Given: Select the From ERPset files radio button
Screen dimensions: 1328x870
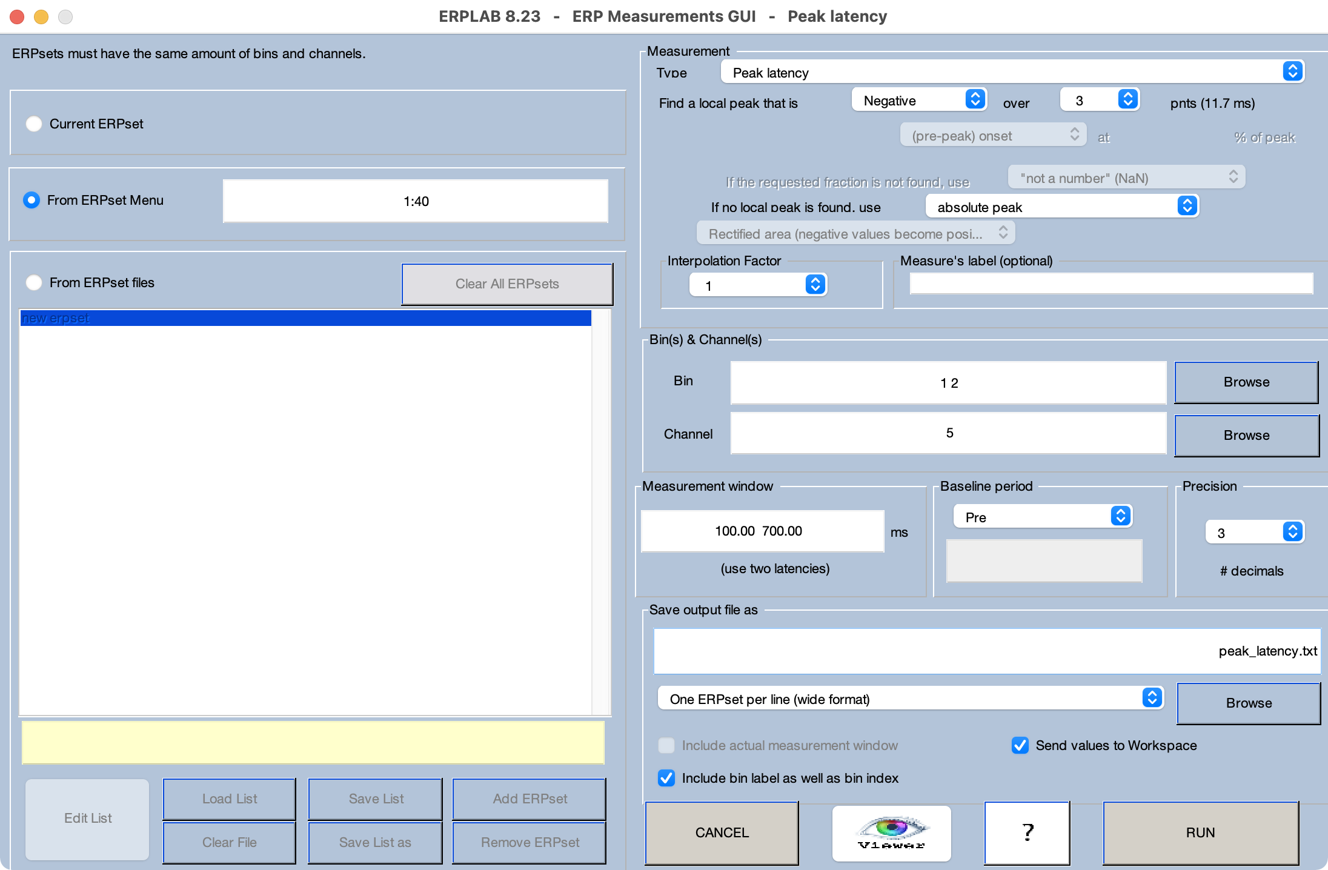Looking at the screenshot, I should pyautogui.click(x=34, y=282).
